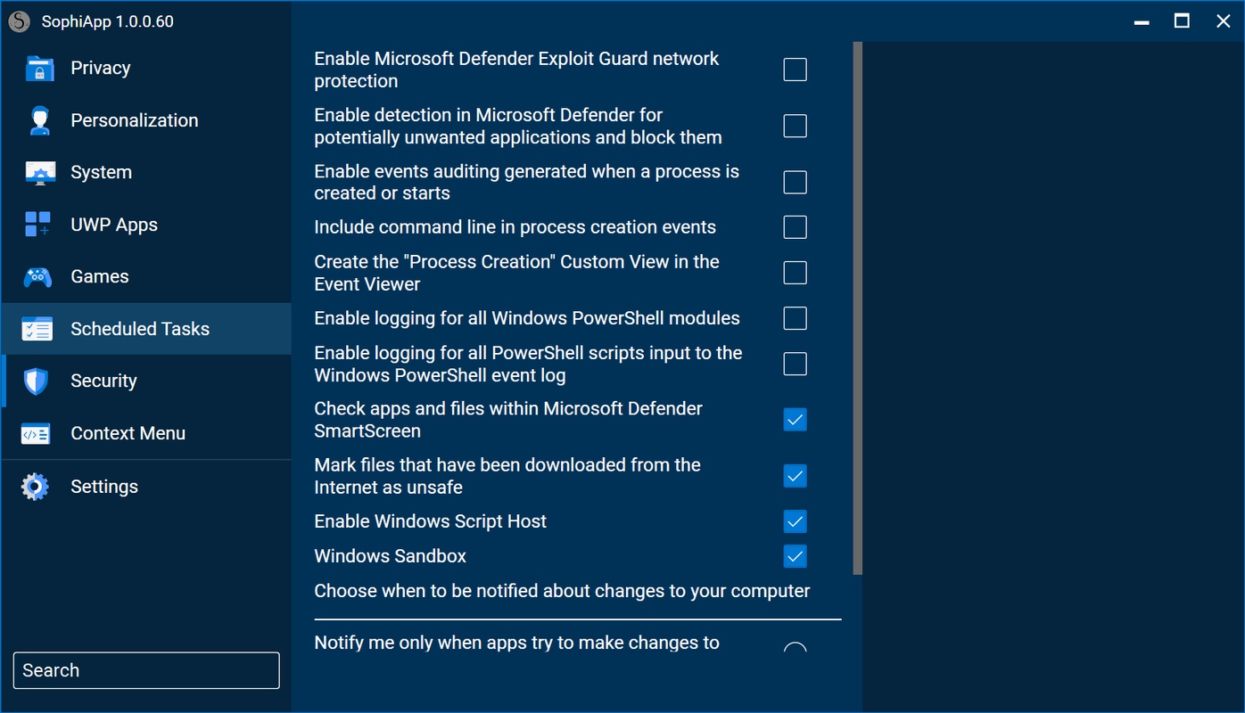Screen dimensions: 1245x713
Task: Click the Security shield icon
Action: [x=36, y=381]
